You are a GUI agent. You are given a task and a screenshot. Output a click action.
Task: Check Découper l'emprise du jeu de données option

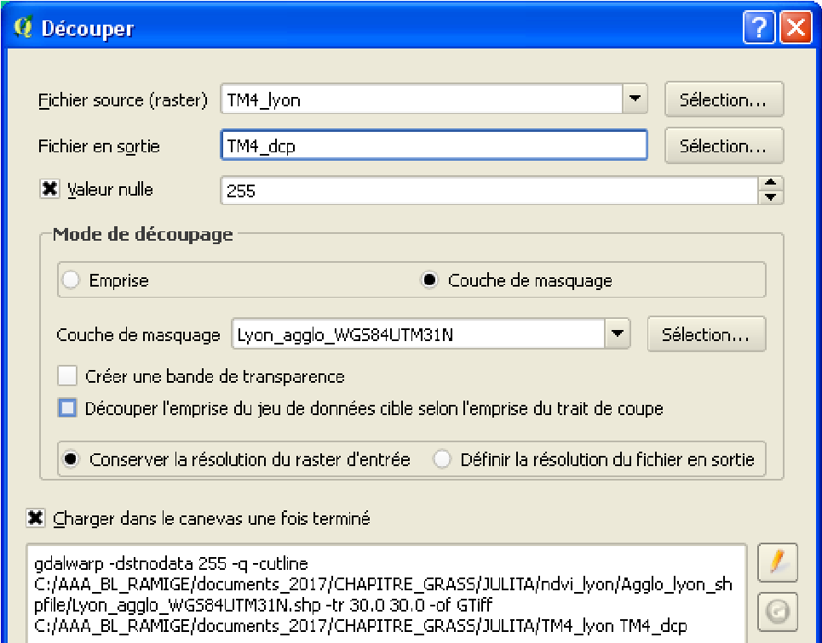[x=67, y=408]
